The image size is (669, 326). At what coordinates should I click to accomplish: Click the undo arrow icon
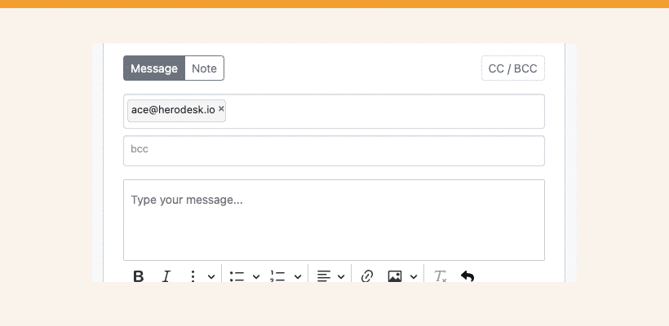point(467,276)
